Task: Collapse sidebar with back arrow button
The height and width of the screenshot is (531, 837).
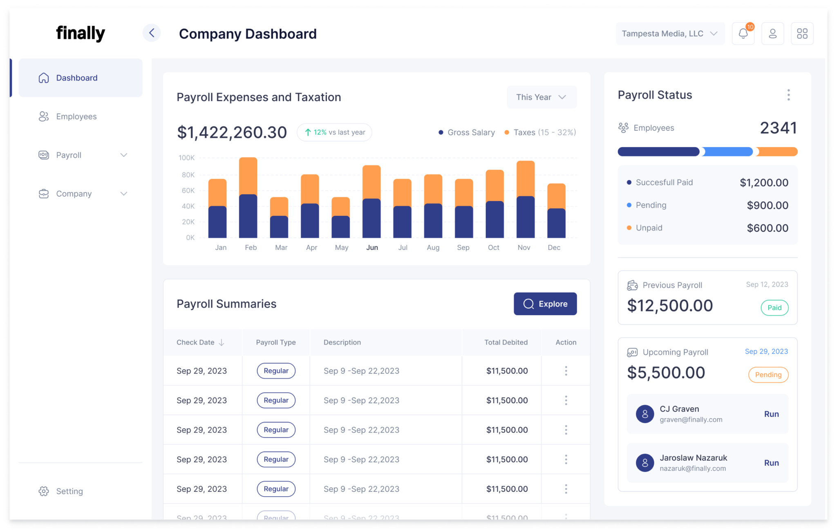Action: [x=152, y=33]
